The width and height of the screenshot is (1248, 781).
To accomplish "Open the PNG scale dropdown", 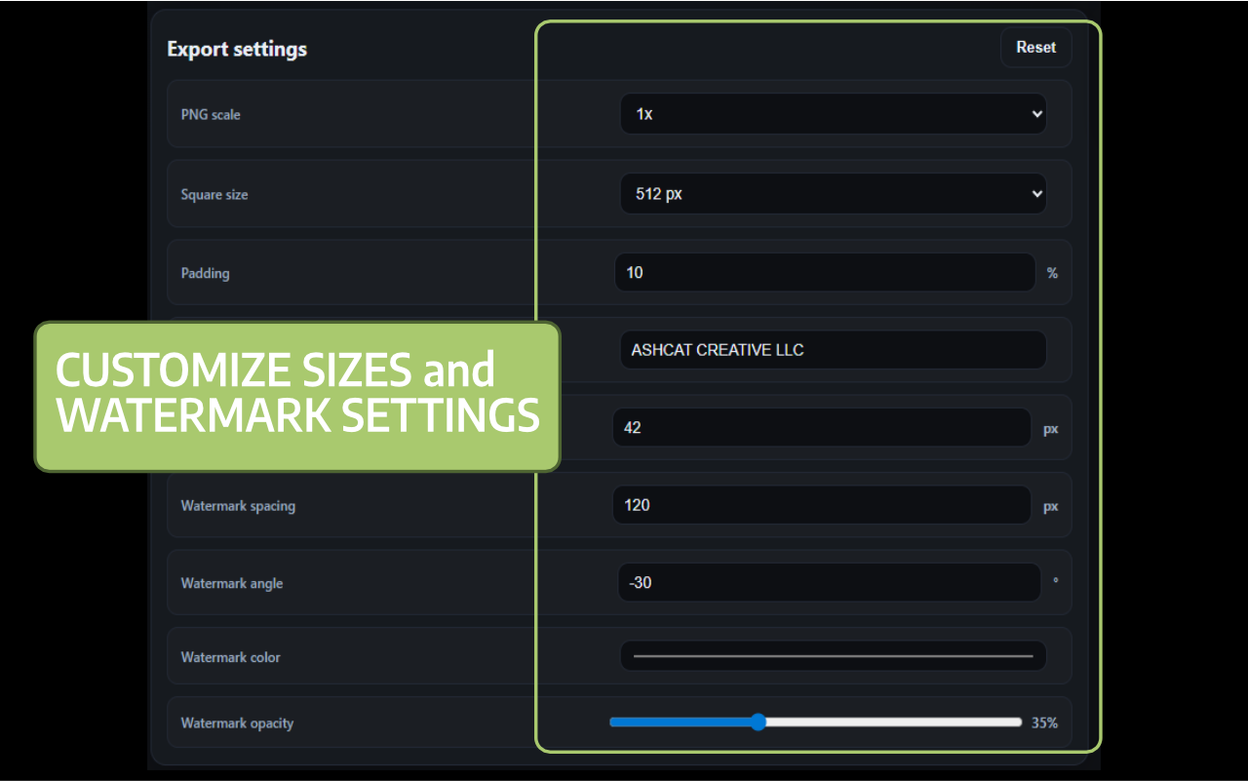I will coord(834,113).
